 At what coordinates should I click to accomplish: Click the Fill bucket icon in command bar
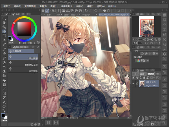pos(104,11)
